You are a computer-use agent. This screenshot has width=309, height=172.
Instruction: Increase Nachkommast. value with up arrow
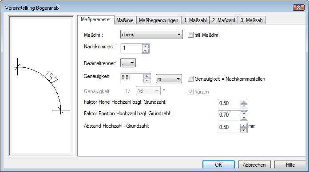tap(146, 46)
